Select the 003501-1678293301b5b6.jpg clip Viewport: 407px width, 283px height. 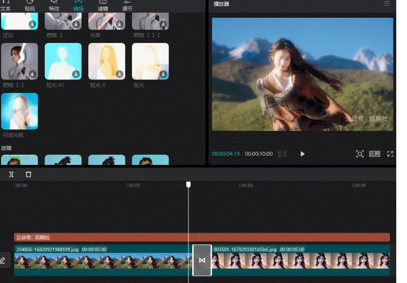pos(301,260)
